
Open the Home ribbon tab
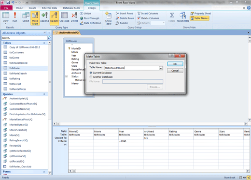tap(19, 8)
